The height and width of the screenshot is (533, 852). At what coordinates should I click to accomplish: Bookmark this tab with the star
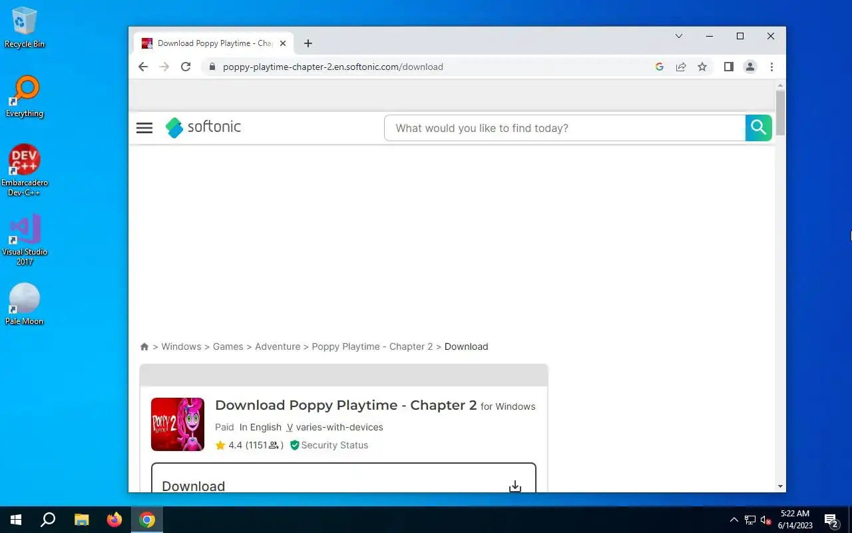pos(702,67)
